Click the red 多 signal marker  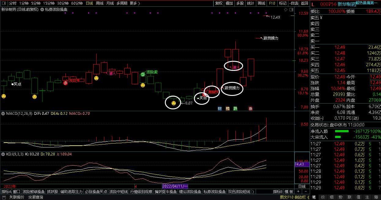(x=65, y=82)
